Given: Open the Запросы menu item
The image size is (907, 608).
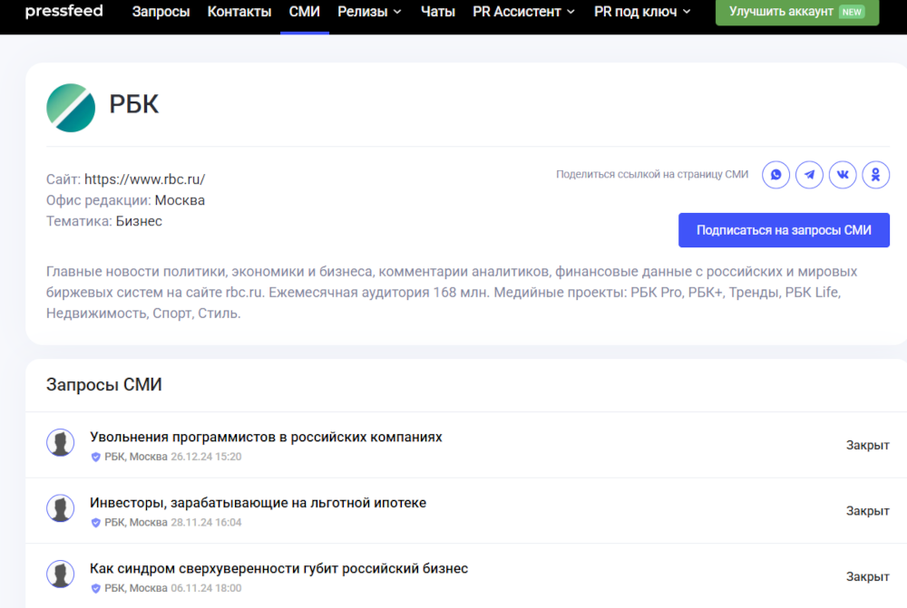Looking at the screenshot, I should click(161, 12).
